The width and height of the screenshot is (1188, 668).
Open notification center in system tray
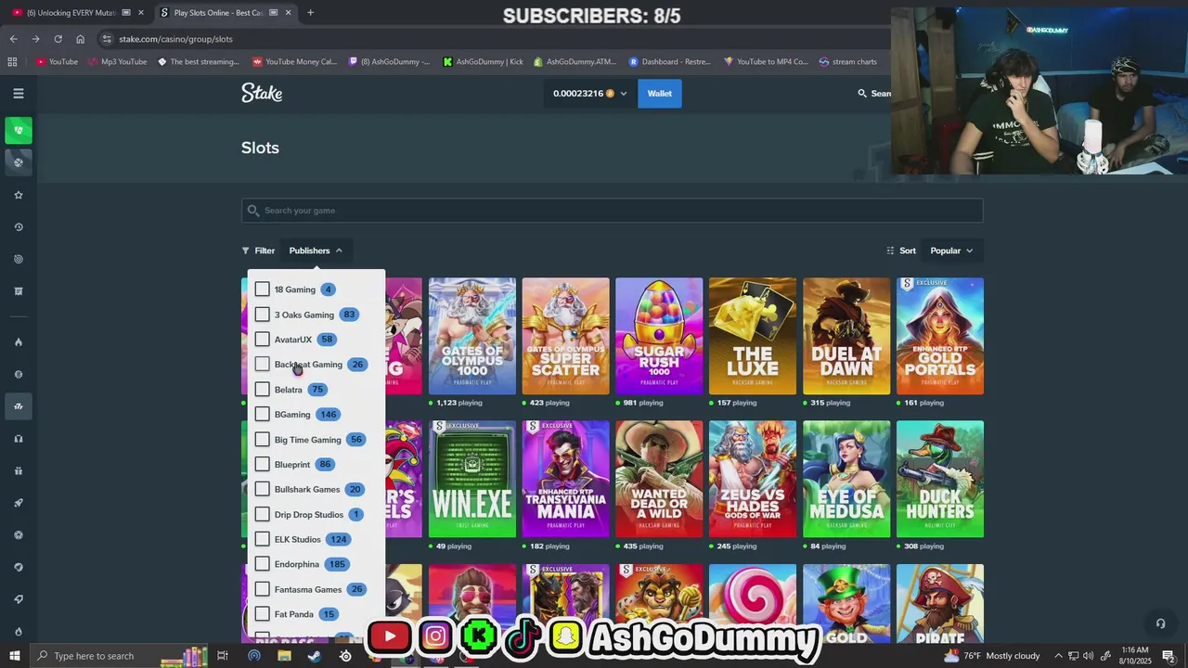tap(1169, 656)
